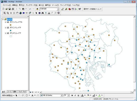
Task: Click the fill color paint bucket swatch
Action: (88, 95)
